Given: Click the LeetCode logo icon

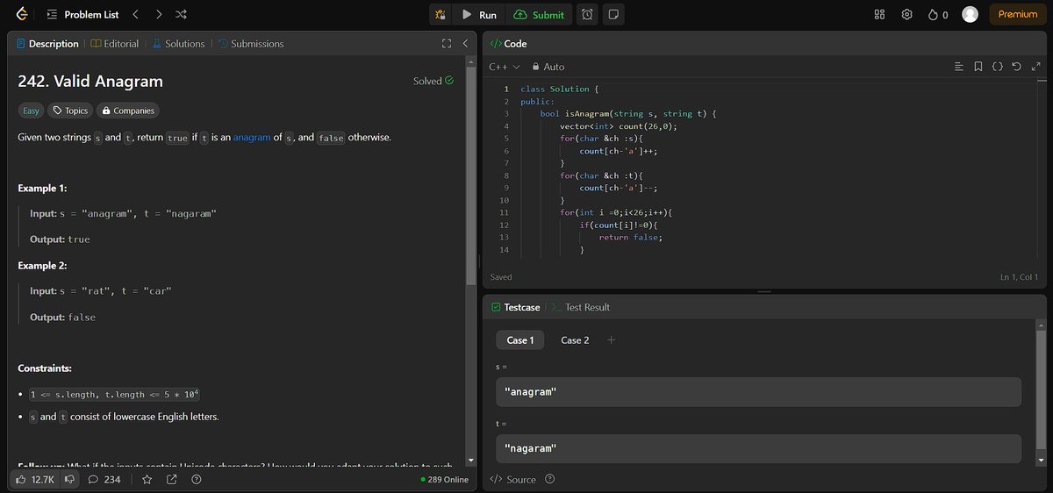Looking at the screenshot, I should (x=21, y=14).
